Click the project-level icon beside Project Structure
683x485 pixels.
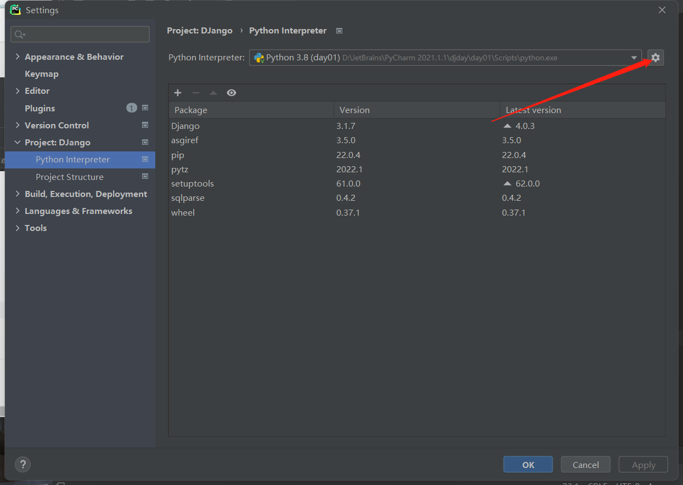pos(145,177)
